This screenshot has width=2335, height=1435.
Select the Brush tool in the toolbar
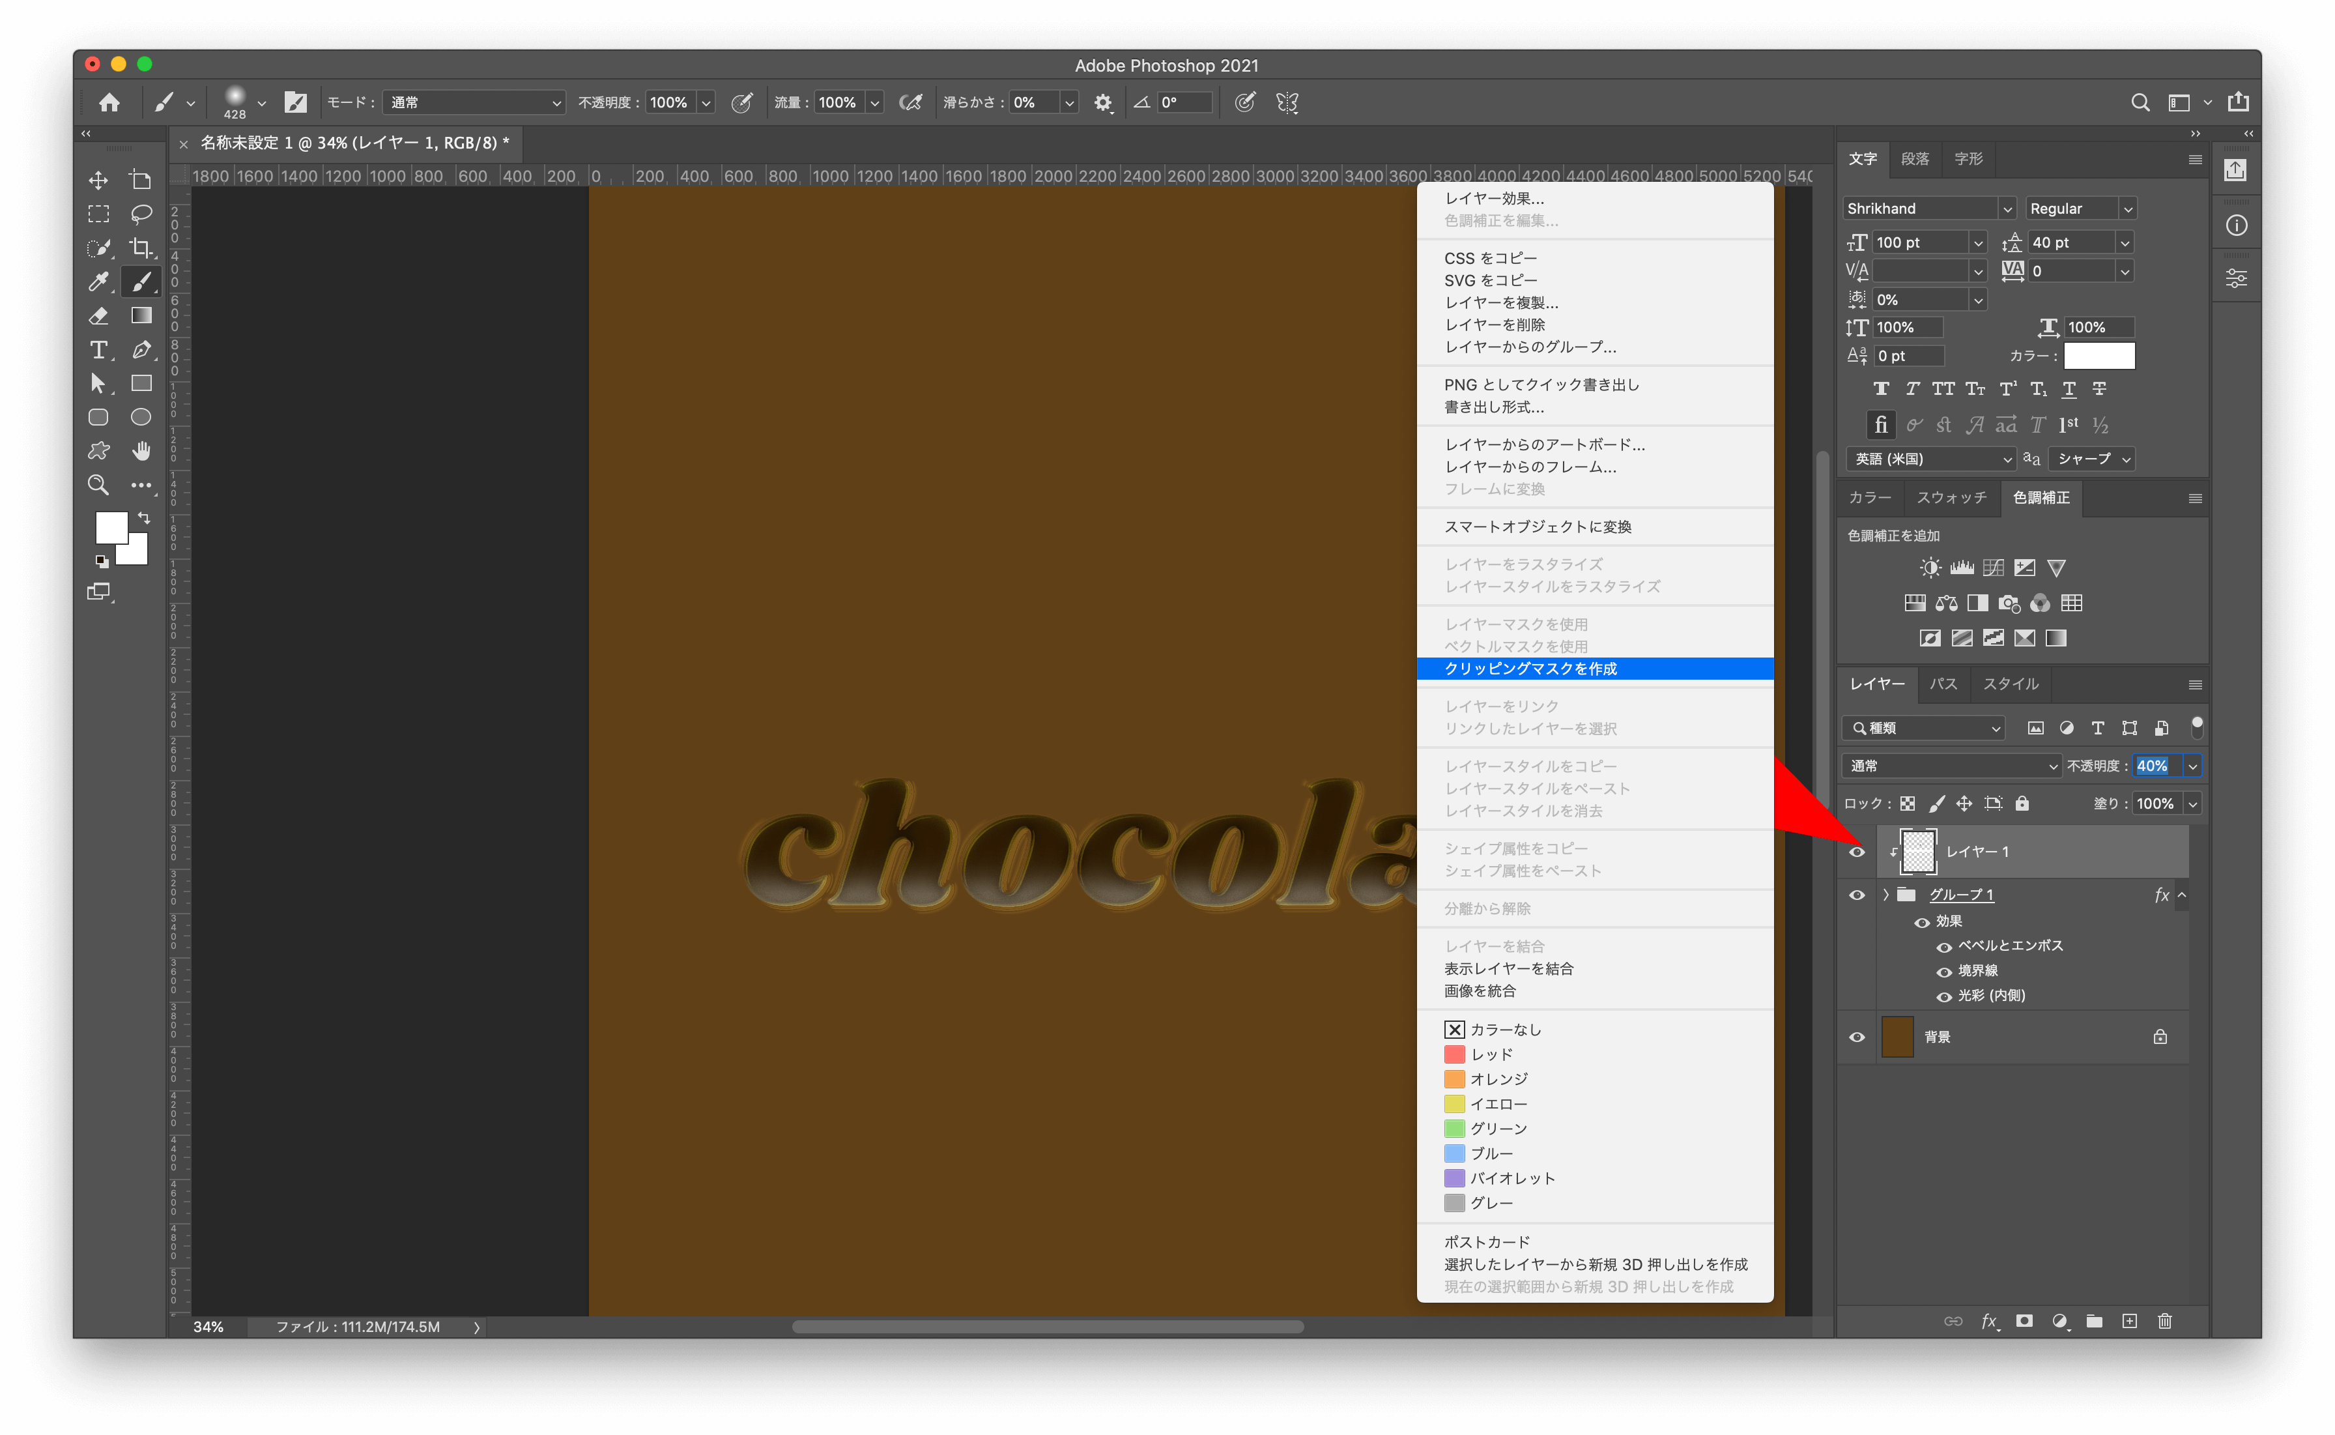141,281
